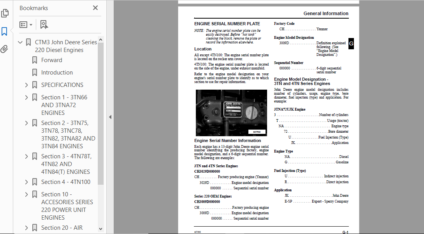Click the Application heading above JK
Image resolution: width=424 pixels, height=234 pixels.
click(x=283, y=190)
